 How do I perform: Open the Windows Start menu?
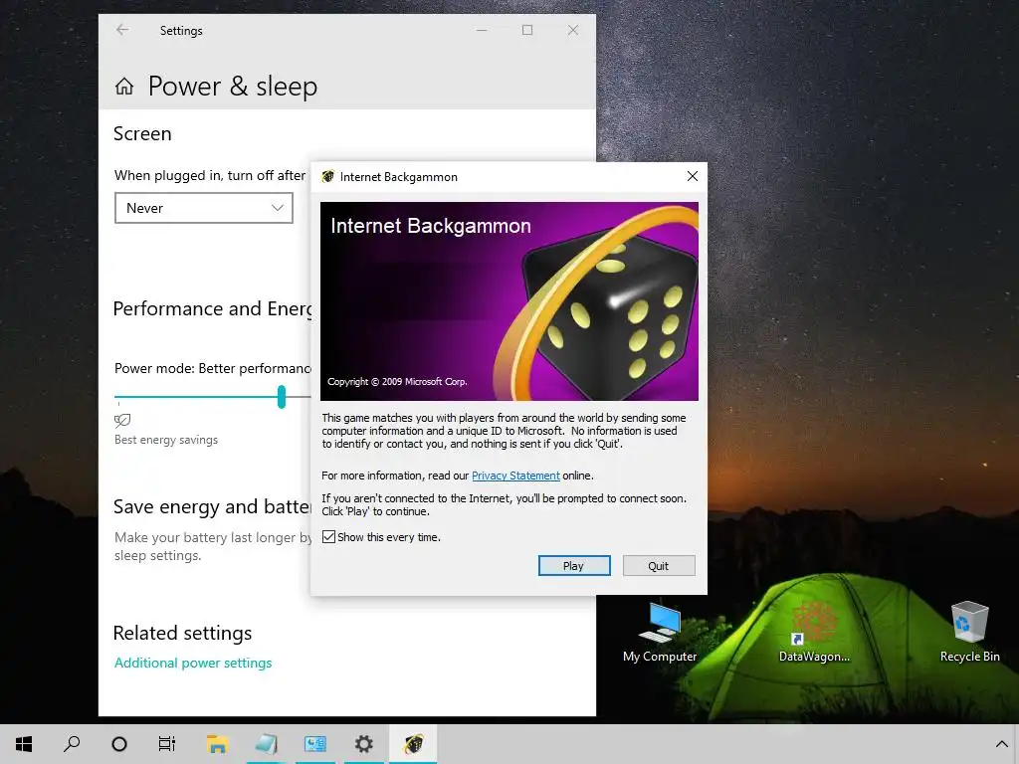point(24,744)
